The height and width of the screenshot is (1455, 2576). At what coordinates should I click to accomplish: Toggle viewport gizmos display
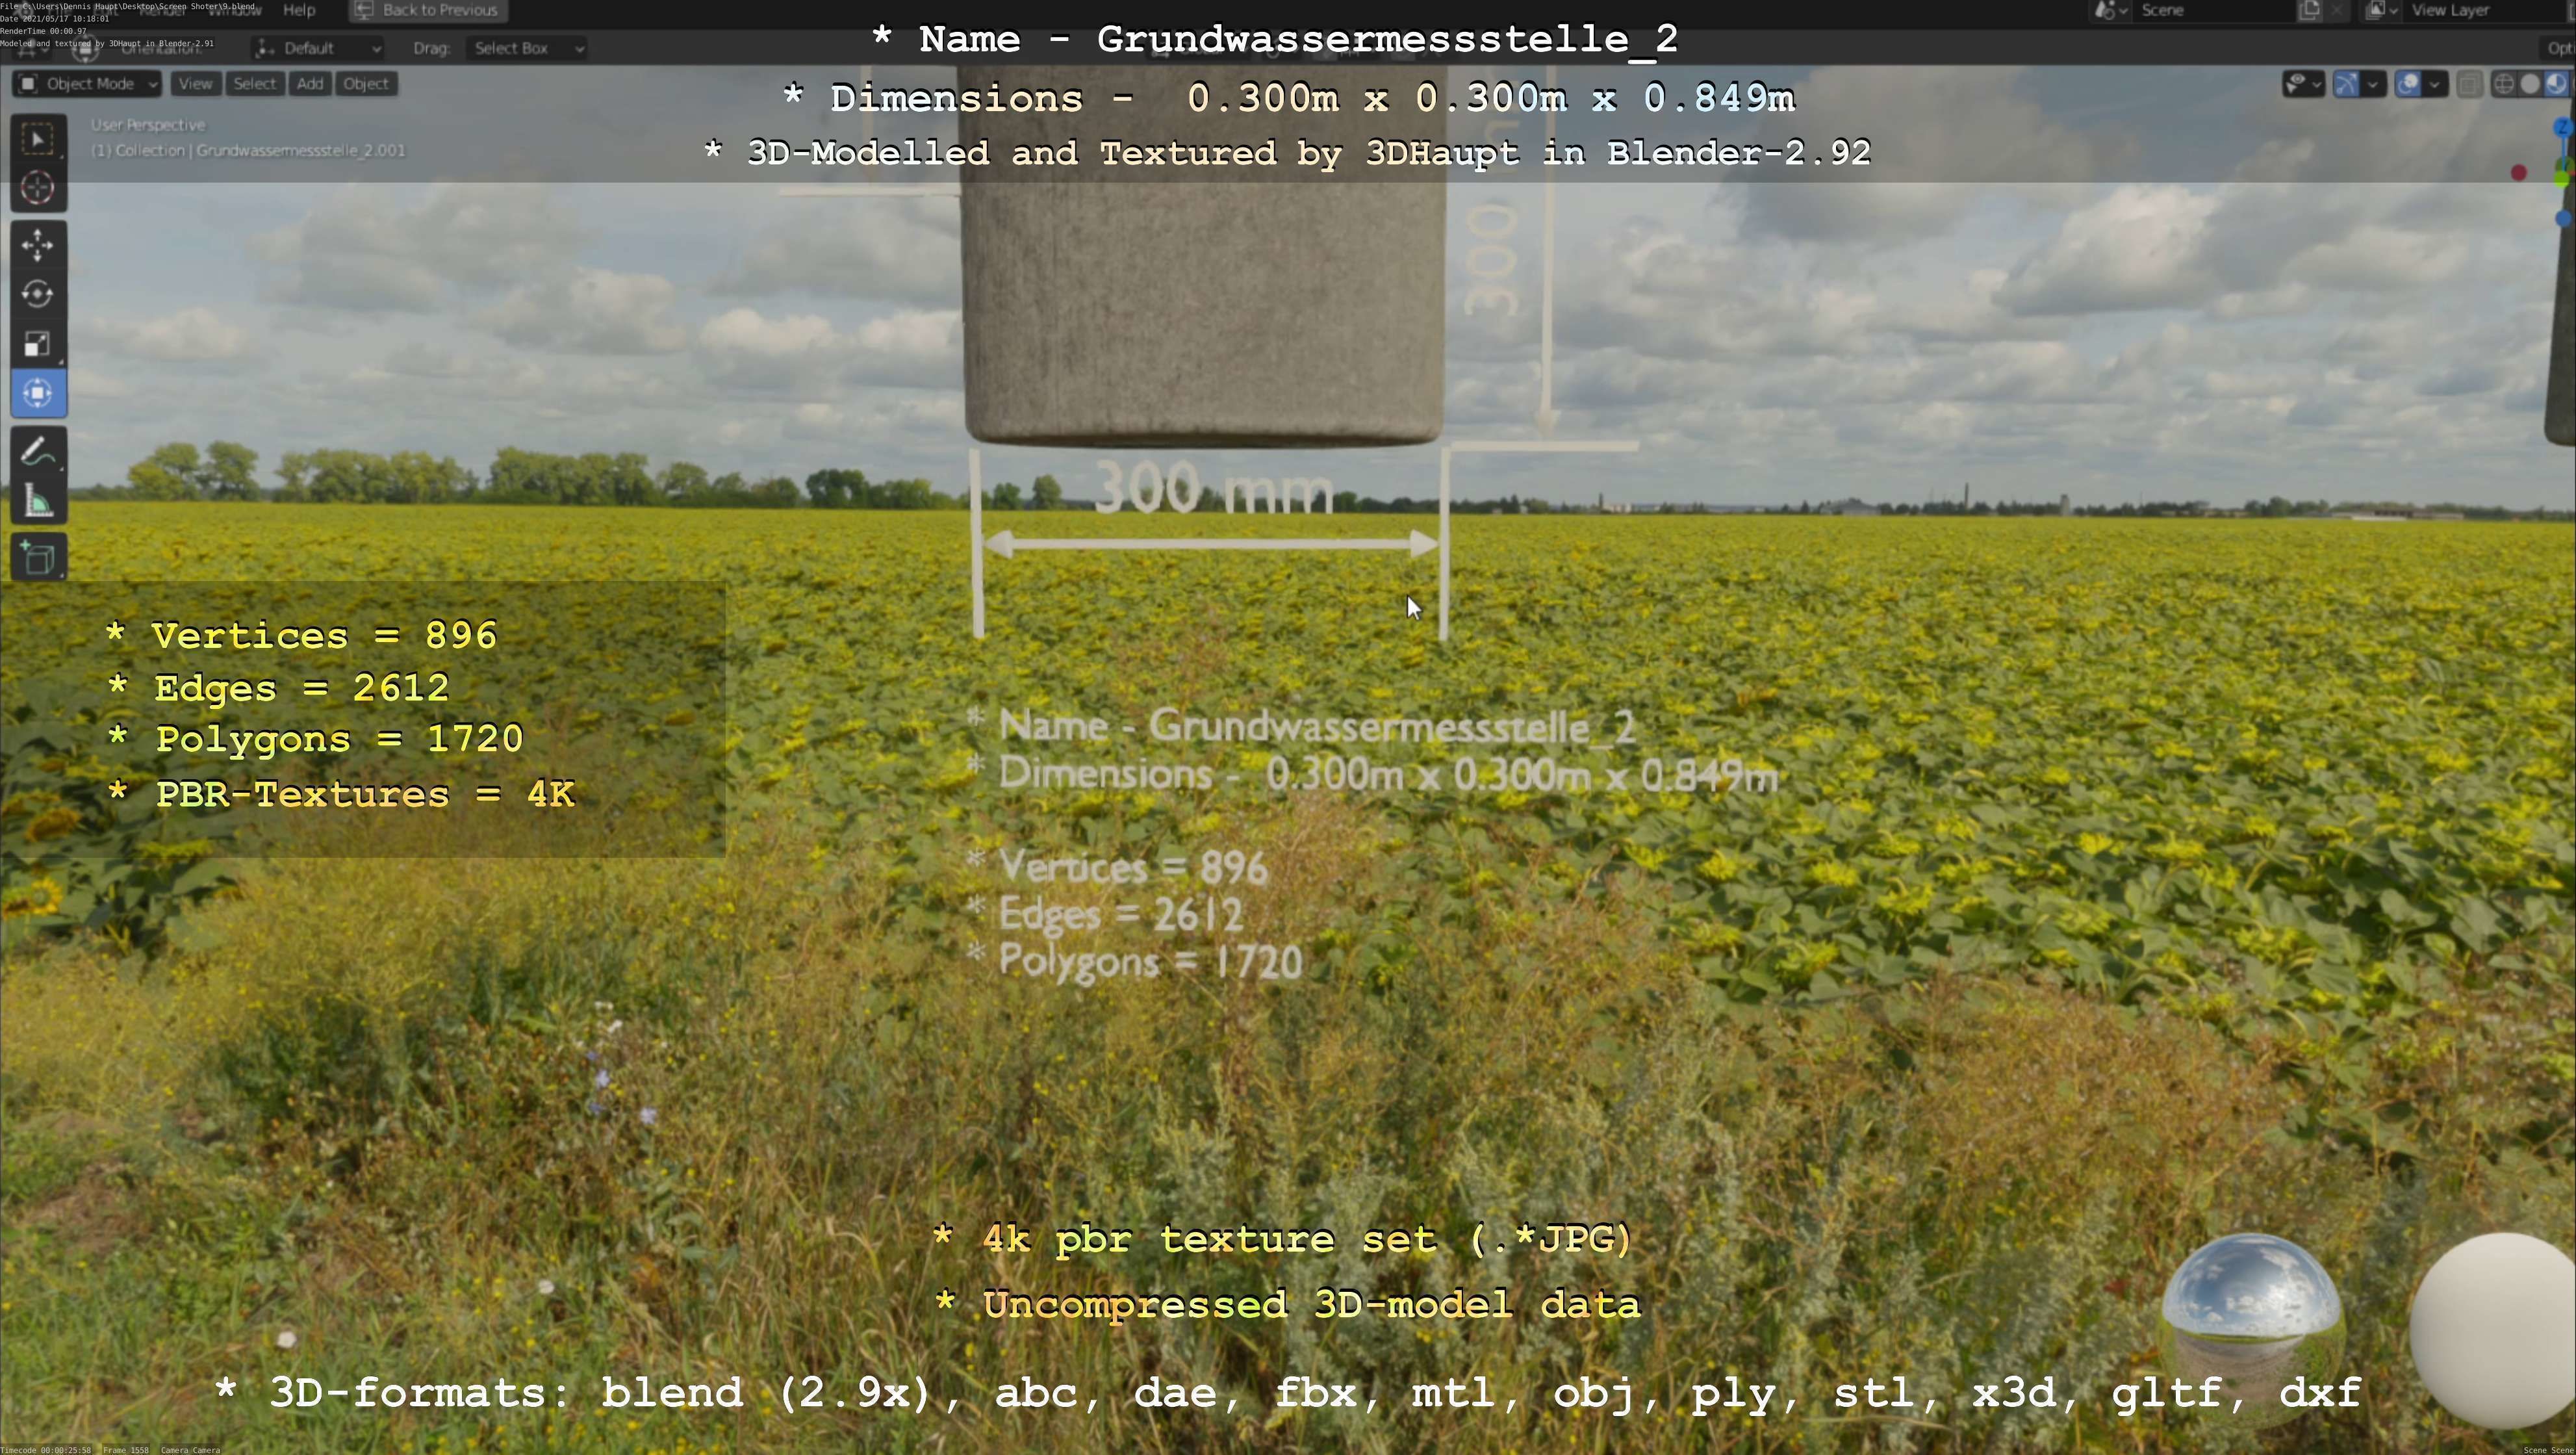(2346, 84)
